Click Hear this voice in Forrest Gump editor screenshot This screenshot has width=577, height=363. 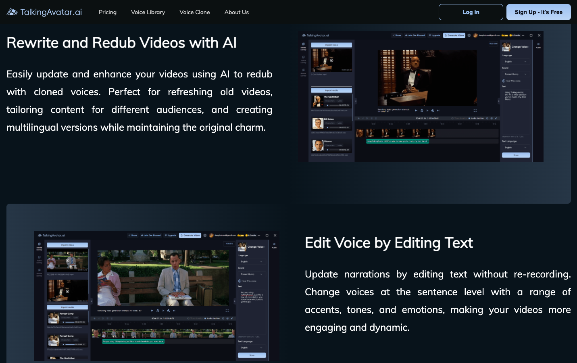click(x=247, y=281)
